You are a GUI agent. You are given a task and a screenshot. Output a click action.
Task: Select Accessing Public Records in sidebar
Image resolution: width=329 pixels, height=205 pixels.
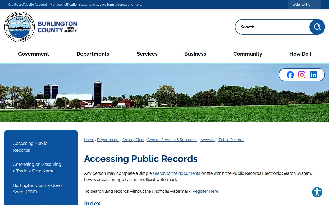[x=30, y=147]
